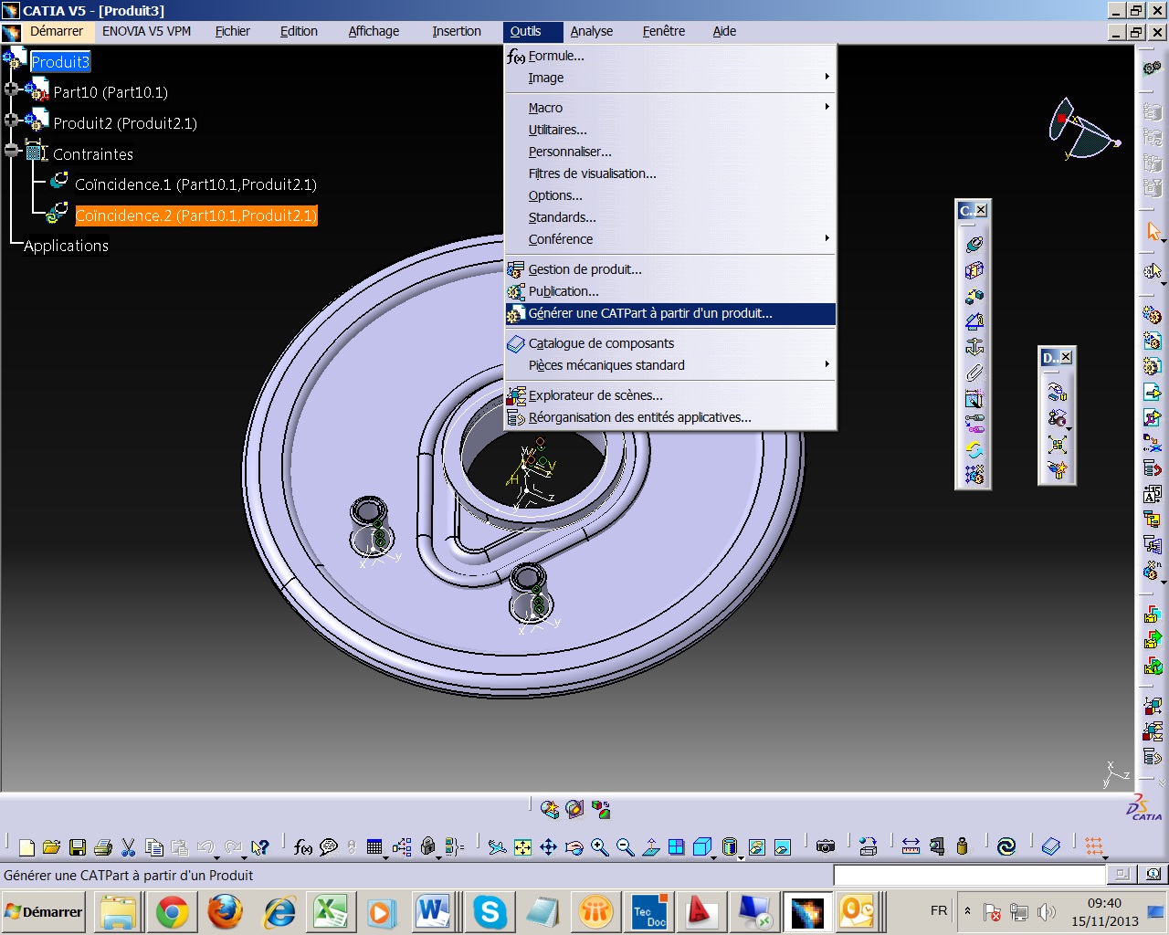The height and width of the screenshot is (935, 1169).
Task: Click the Normal View icon
Action: (x=650, y=847)
